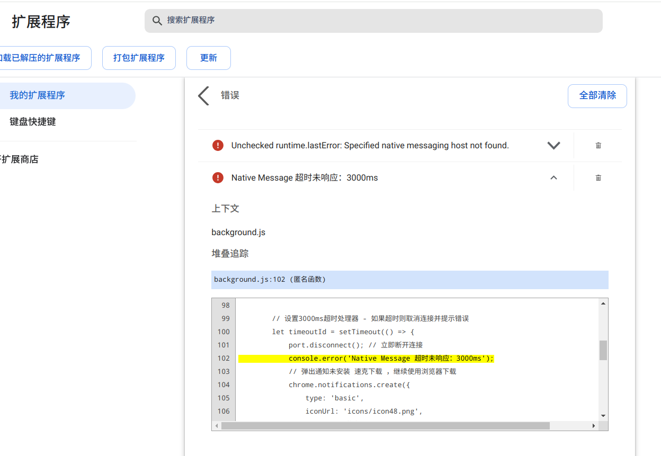This screenshot has height=456, width=661.
Task: Click the code viewer horizontal scrollbar thumb
Action: pyautogui.click(x=386, y=426)
